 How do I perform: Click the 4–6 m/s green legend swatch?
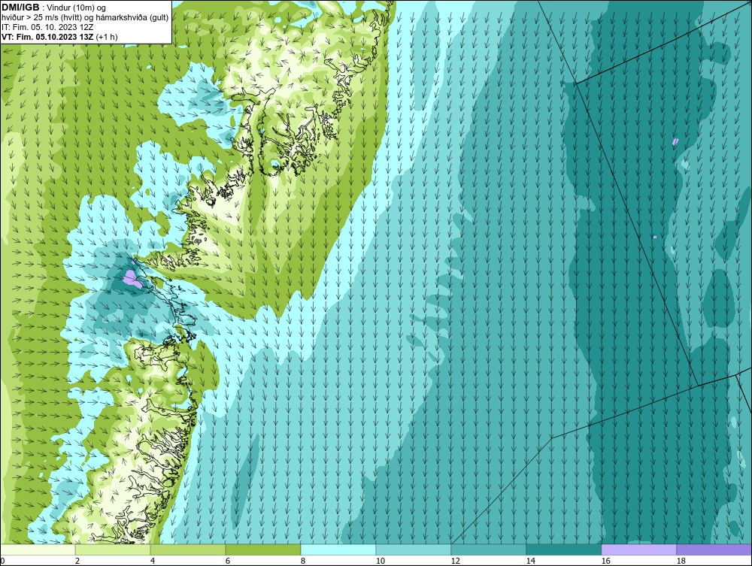point(188,549)
